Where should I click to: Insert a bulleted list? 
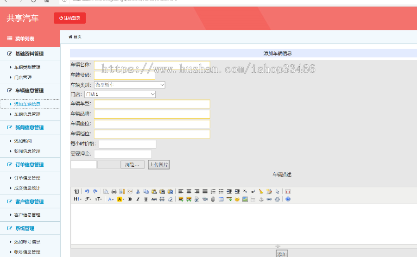(x=221, y=191)
